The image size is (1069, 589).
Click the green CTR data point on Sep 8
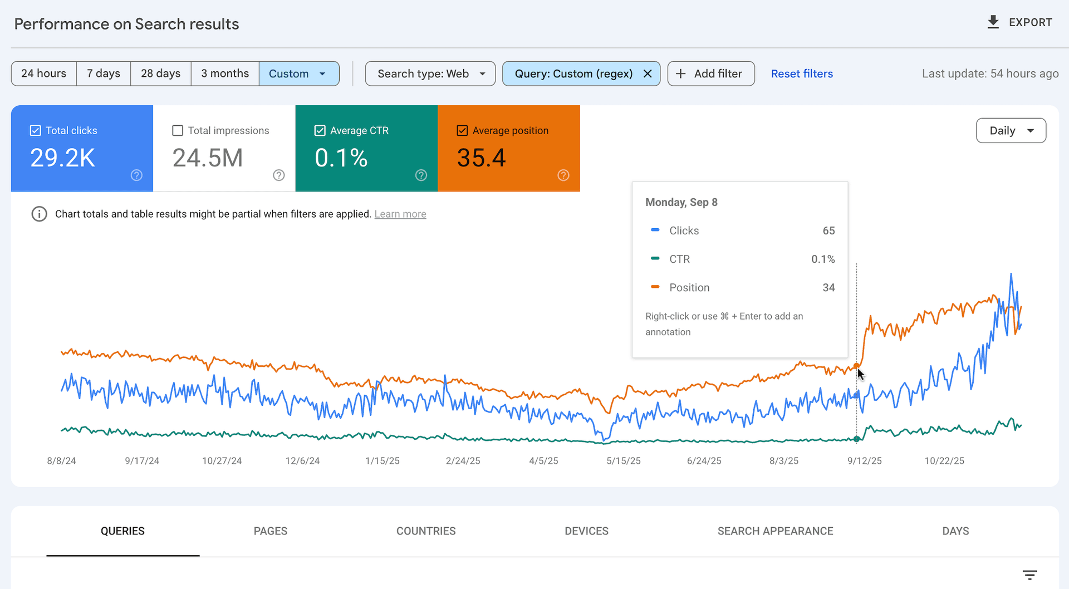point(856,439)
